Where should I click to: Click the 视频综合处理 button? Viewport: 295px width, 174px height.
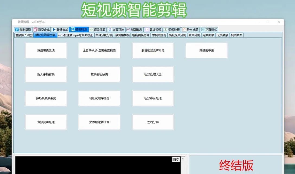153,98
